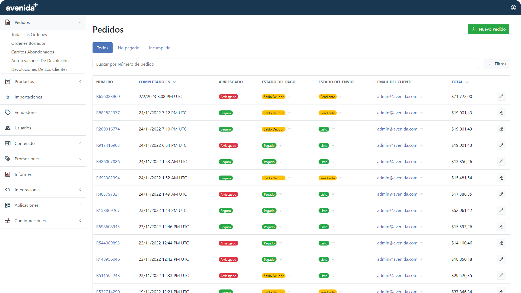Expand the Configuraciones section chevron

[x=80, y=221]
